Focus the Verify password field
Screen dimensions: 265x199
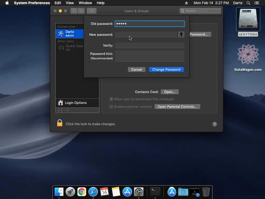tap(150, 45)
